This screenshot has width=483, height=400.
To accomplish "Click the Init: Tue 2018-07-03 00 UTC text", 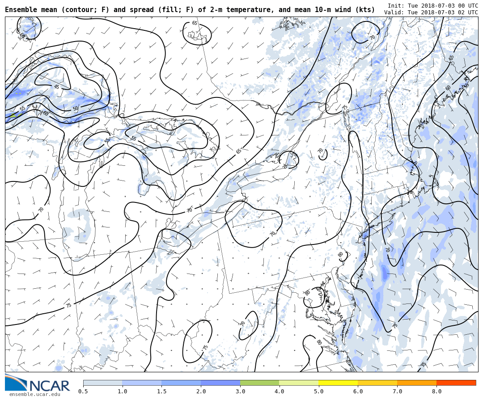I will coord(433,5).
